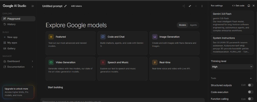Edit Function calling settings link
The height and width of the screenshot is (102, 257).
[243, 99]
